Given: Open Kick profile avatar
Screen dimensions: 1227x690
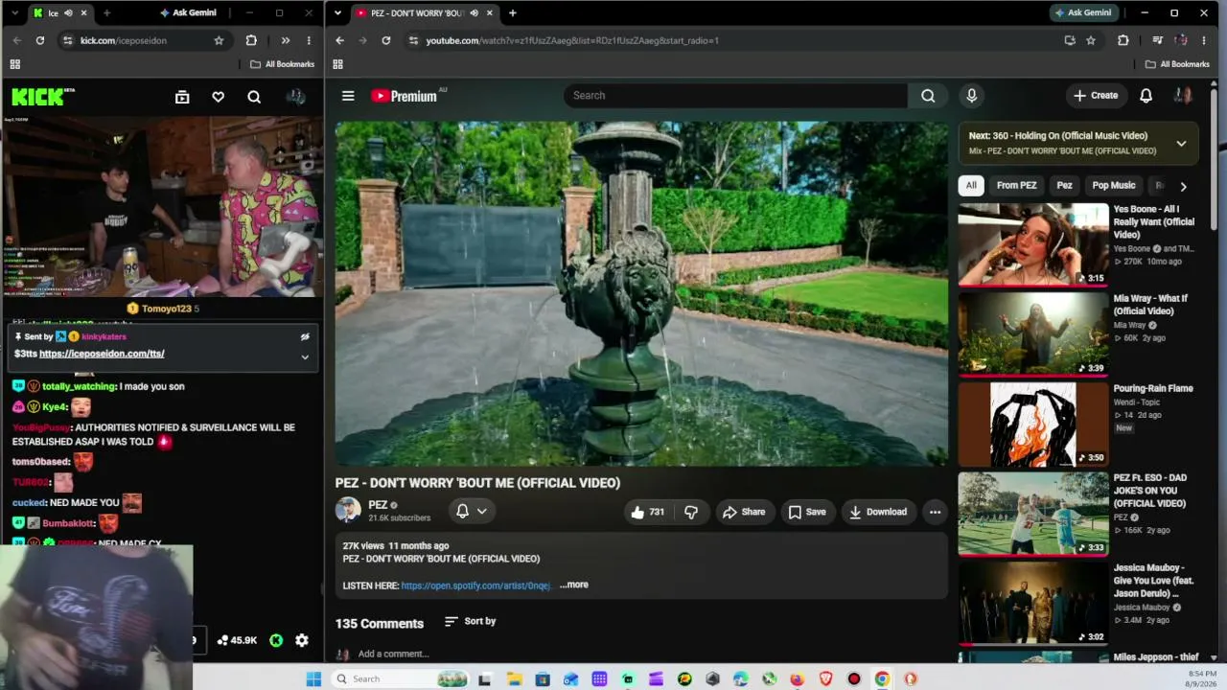Looking at the screenshot, I should [295, 97].
